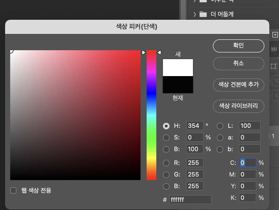Select the S radio button
Viewport: 279px width, 210px height.
click(166, 137)
